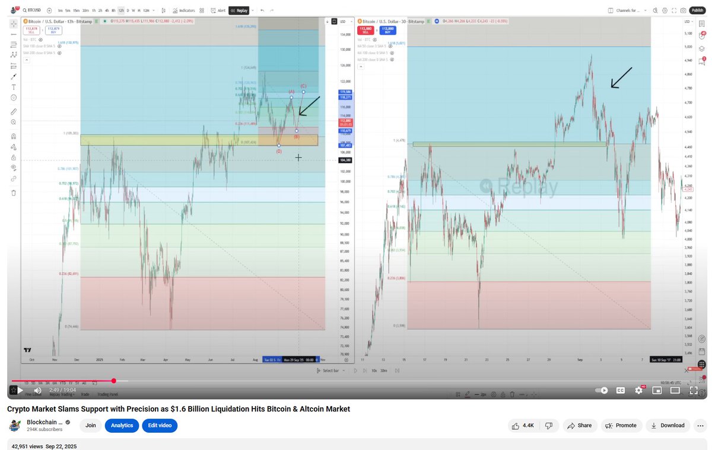Open the emoji icons tool
Viewport: 712px width, 450px height.
[x=14, y=98]
